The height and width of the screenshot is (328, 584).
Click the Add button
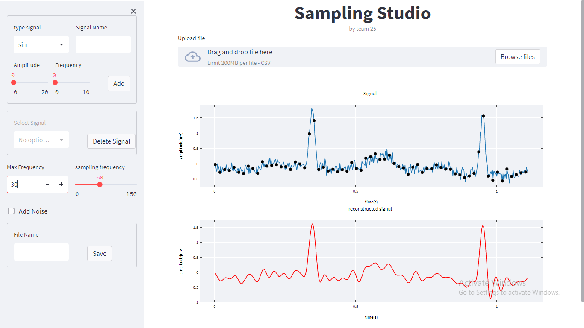119,83
